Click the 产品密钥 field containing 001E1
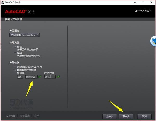Image resolution: width=156 pixels, height=121 pixels. [x=50, y=77]
